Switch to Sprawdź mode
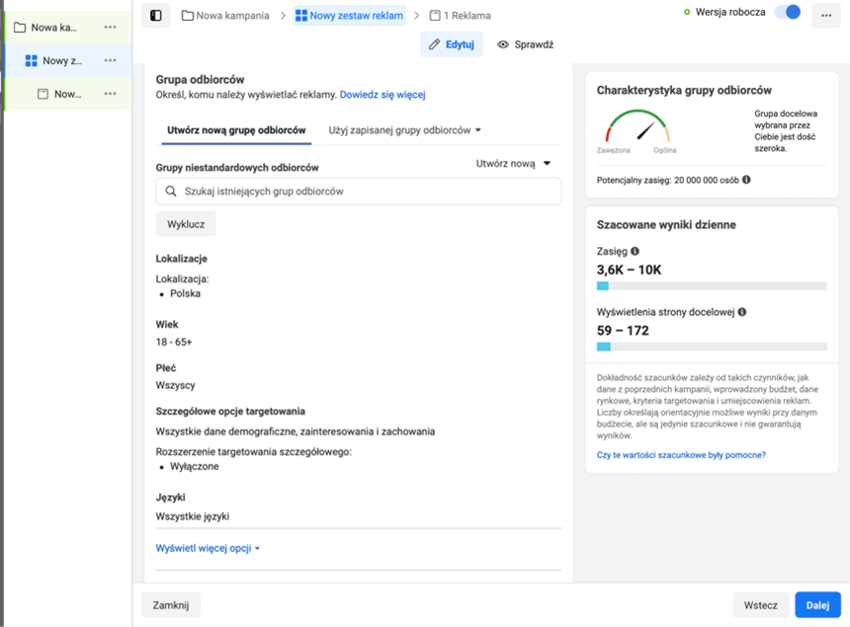This screenshot has height=627, width=850. pos(526,44)
